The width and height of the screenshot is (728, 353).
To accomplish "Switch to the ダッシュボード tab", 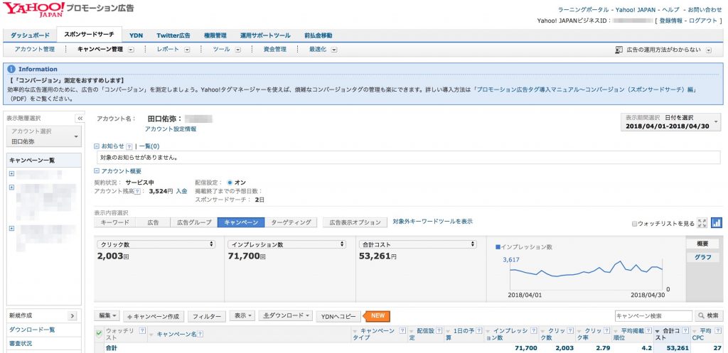I will coord(30,36).
